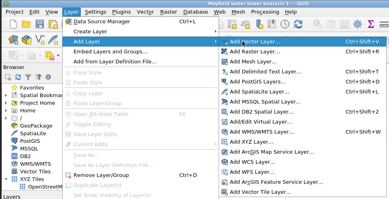Open the Processing menu in menu bar
389x199 pixels.
coord(265,12)
